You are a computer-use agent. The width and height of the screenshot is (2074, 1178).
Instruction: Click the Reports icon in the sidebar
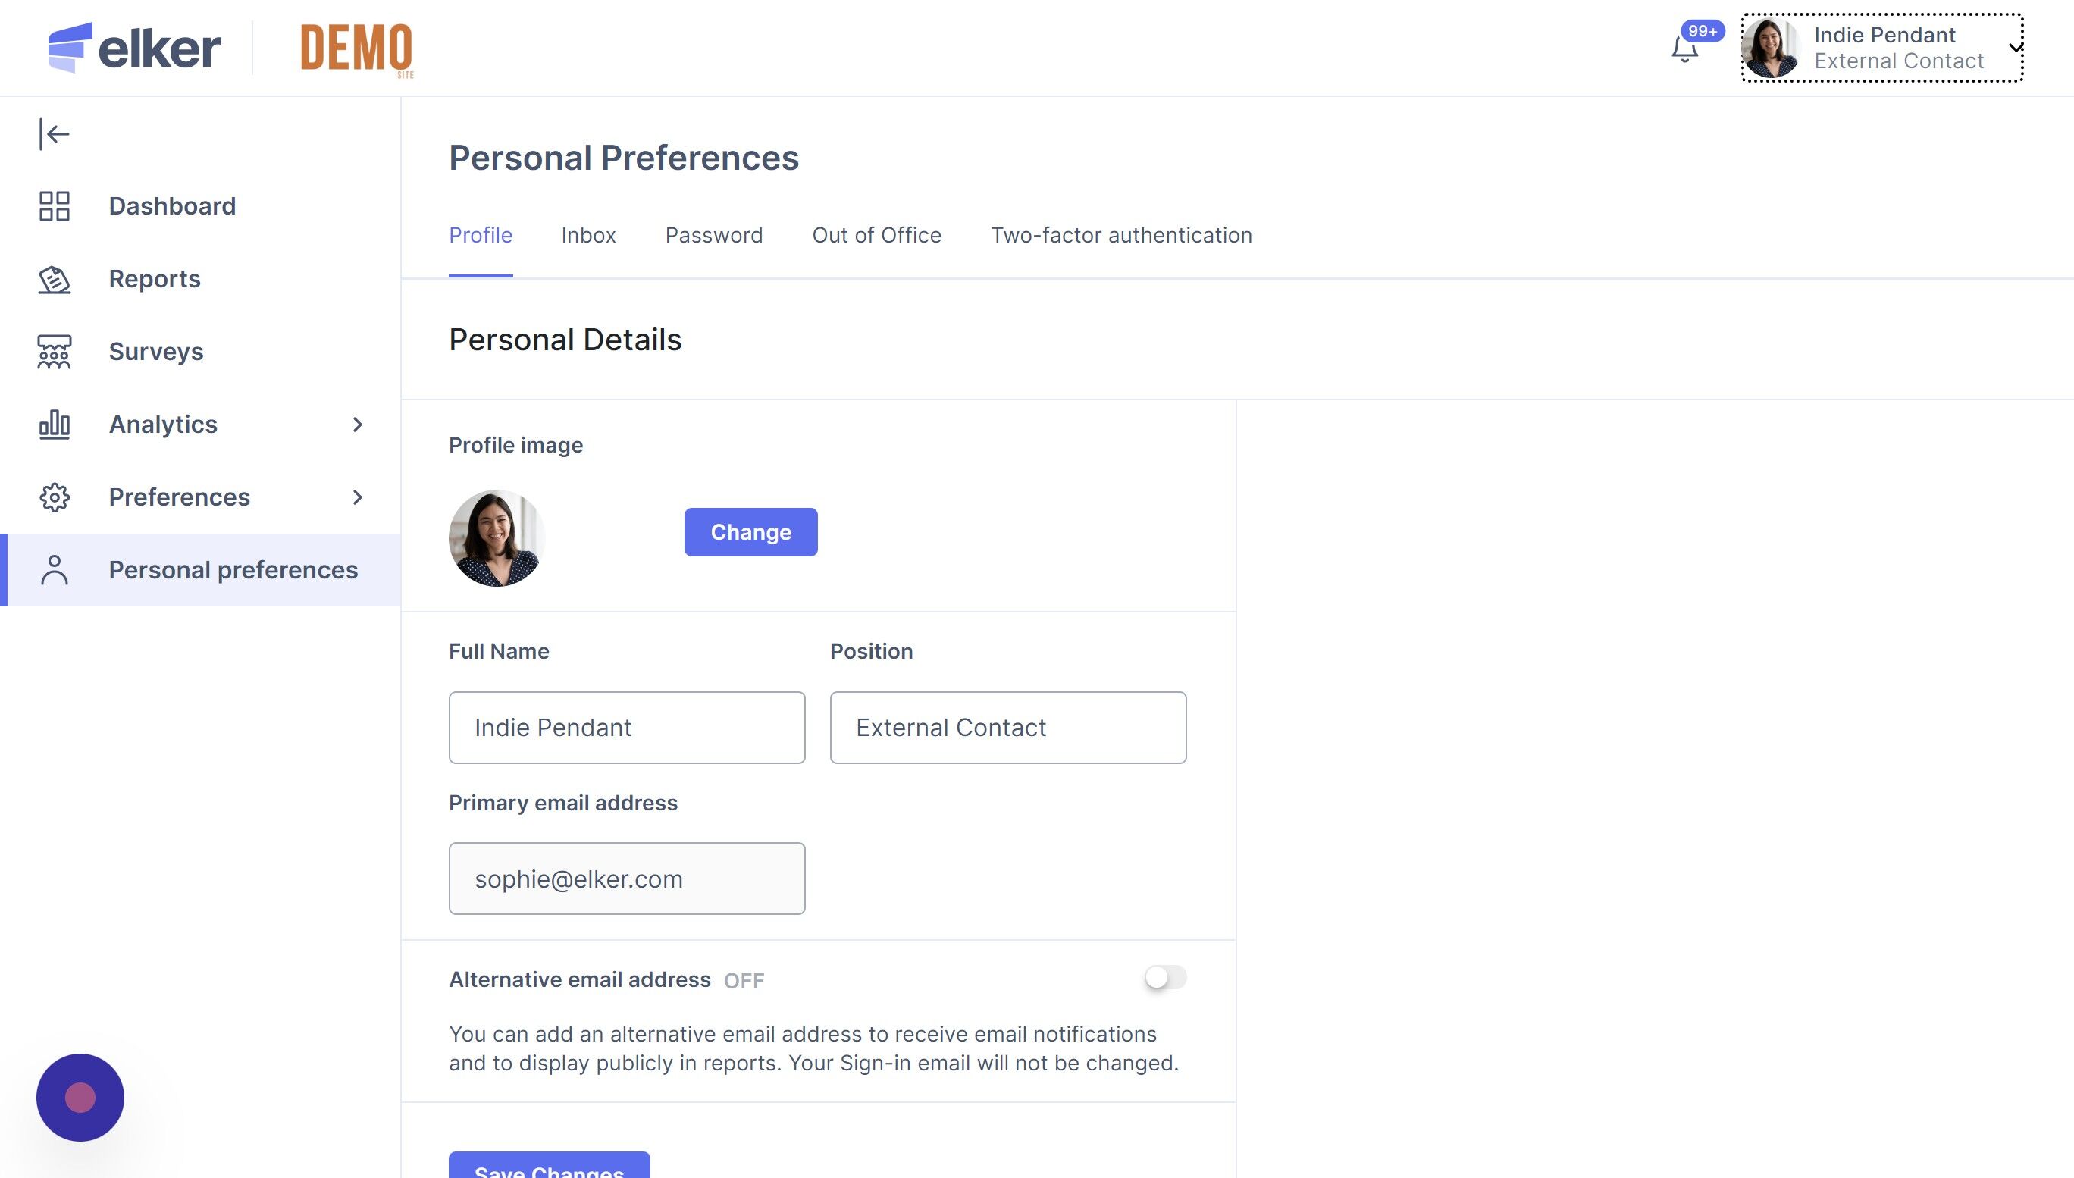pyautogui.click(x=54, y=279)
